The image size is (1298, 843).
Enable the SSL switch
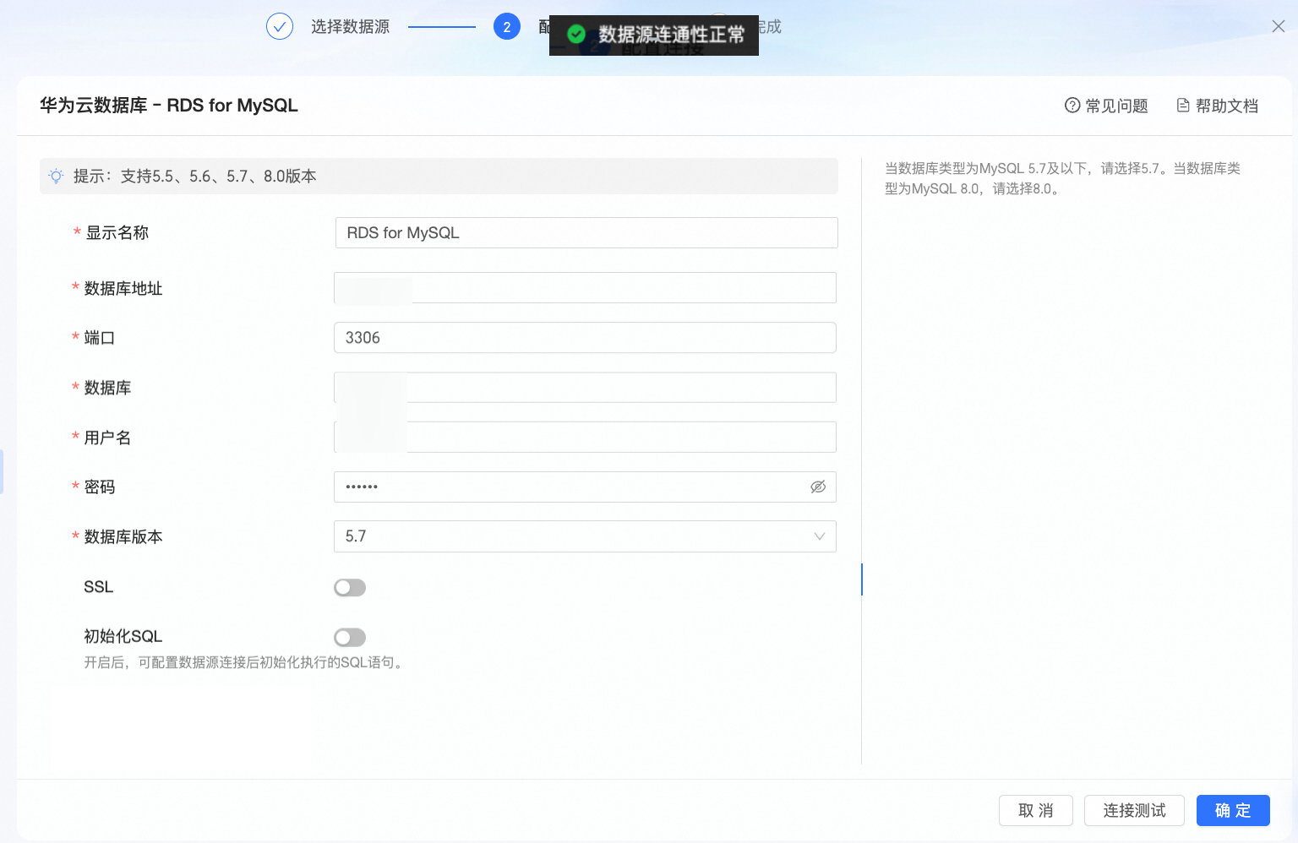[x=350, y=587]
